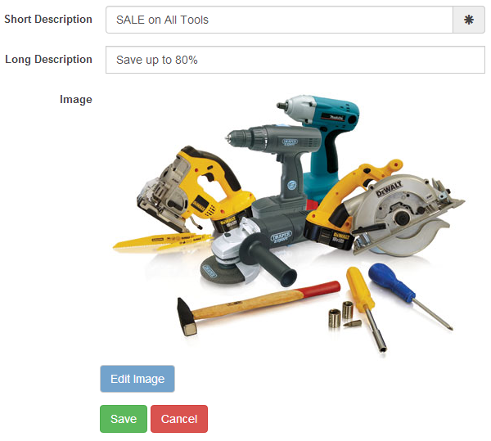This screenshot has height=441, width=491.
Task: Click the Draper angle grinder in the image
Action: pos(250,247)
